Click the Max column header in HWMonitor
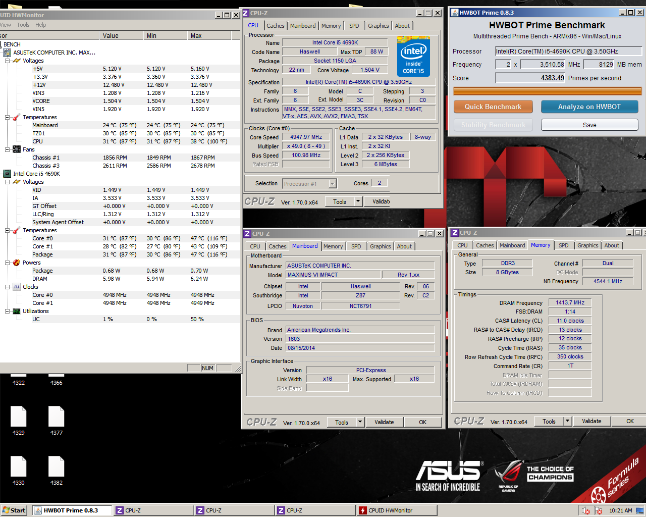Screen dimensions: 646x517 pos(209,35)
